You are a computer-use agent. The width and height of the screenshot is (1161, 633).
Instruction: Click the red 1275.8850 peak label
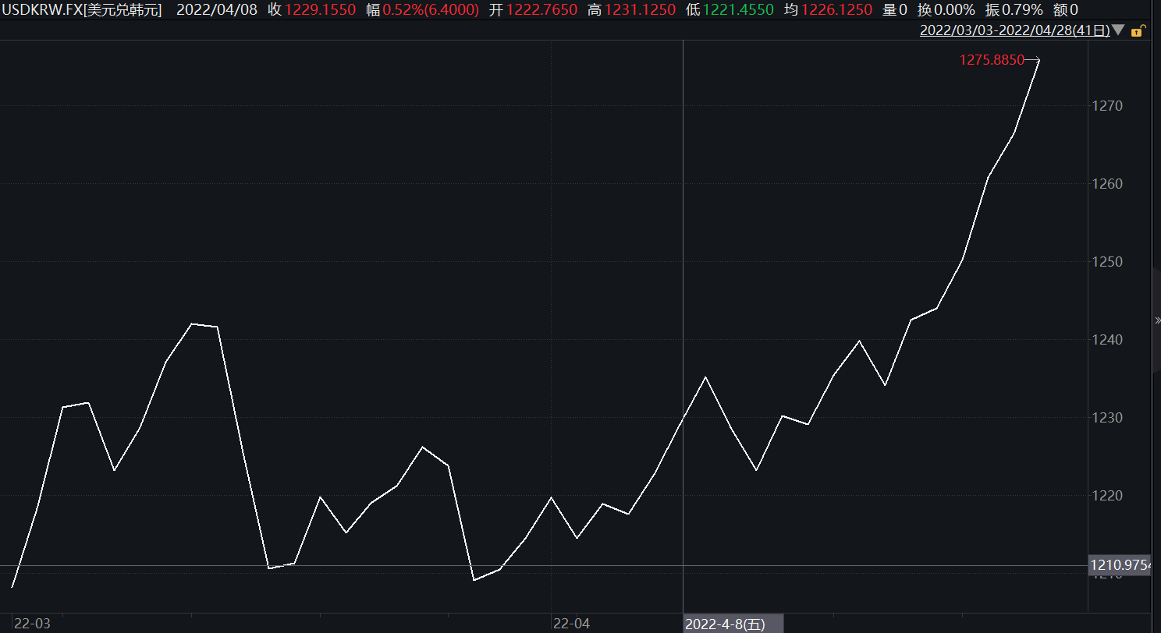pyautogui.click(x=991, y=60)
